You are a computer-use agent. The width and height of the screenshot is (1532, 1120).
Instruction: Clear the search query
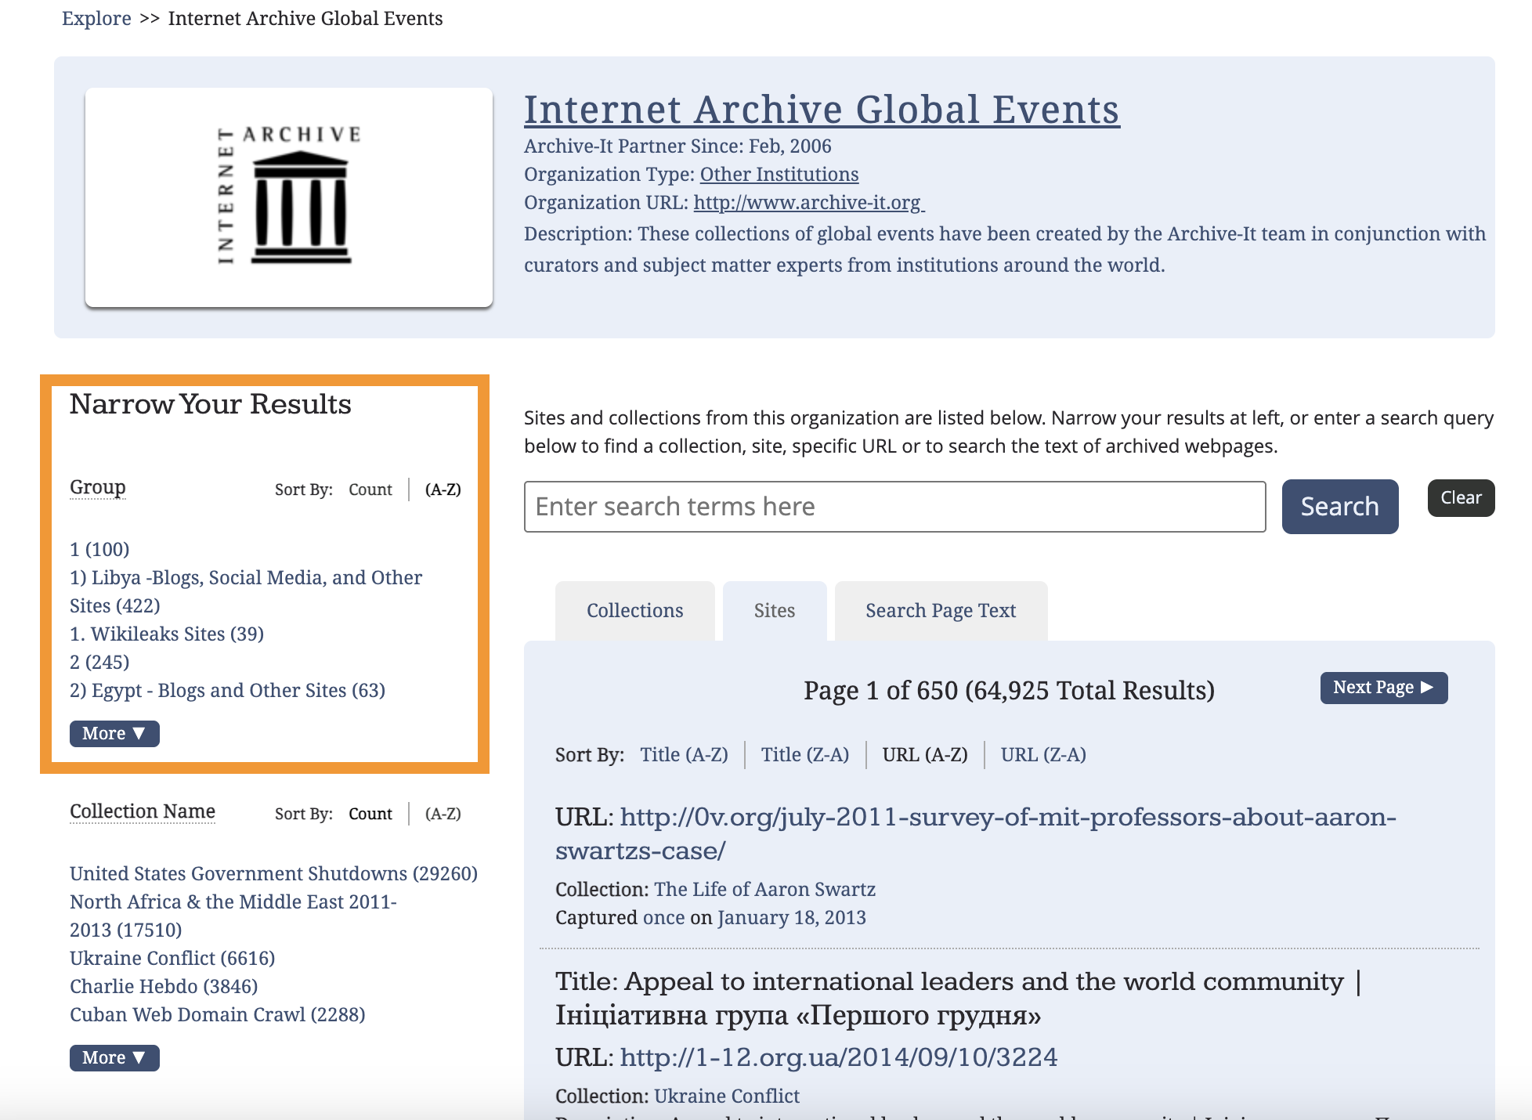click(x=1460, y=498)
